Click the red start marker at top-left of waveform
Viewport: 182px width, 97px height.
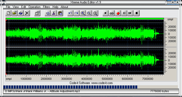[x=6, y=20]
